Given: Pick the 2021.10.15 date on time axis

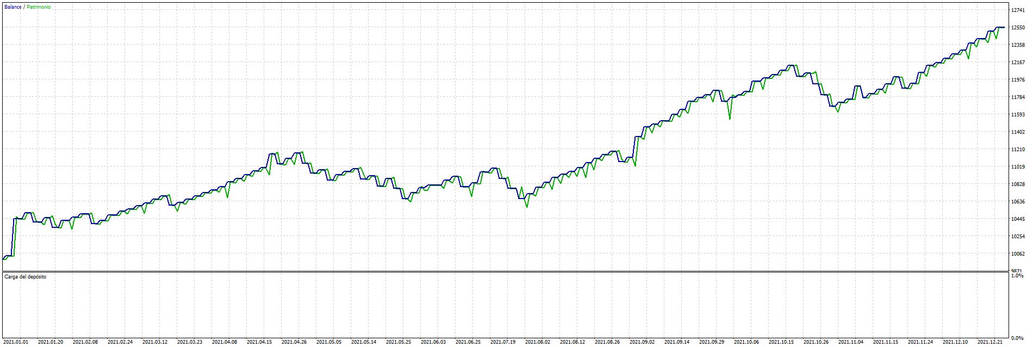Looking at the screenshot, I should click(x=782, y=342).
